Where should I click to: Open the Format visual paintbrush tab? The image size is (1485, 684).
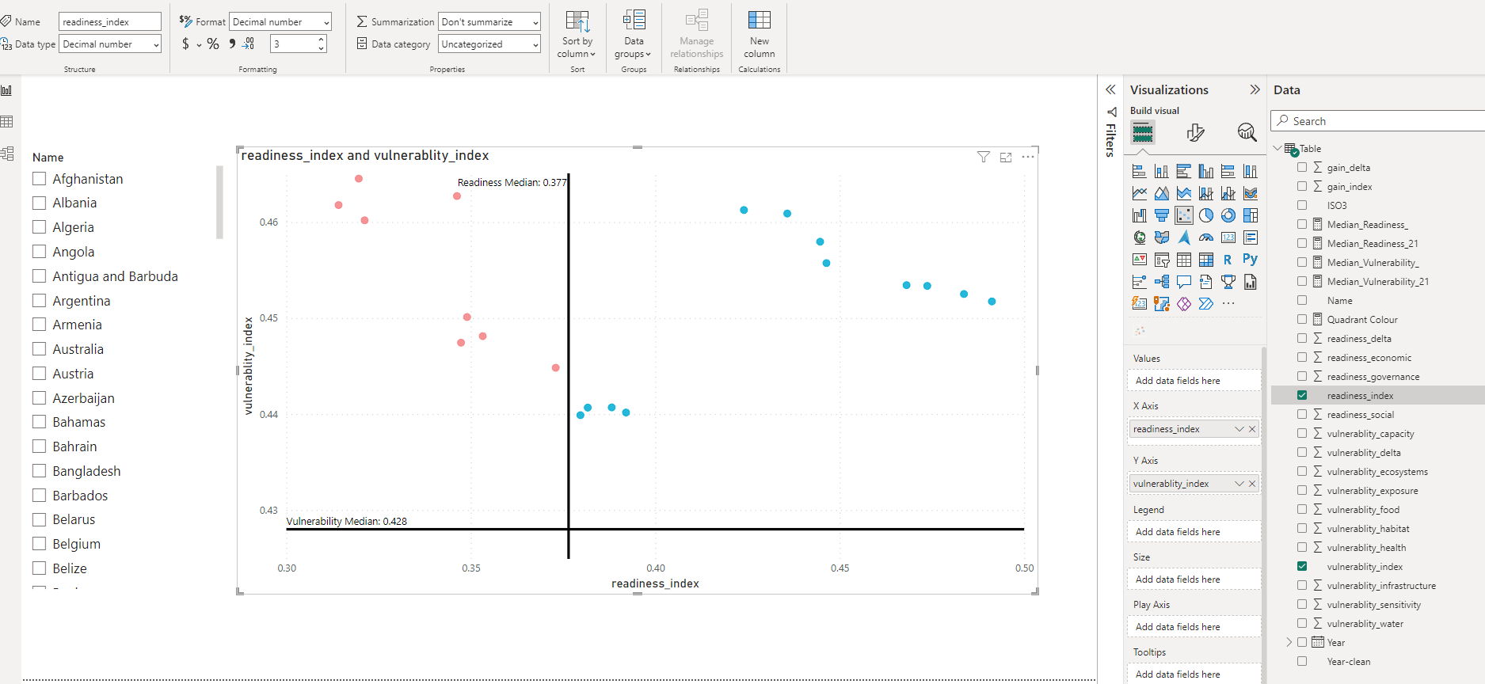1195,132
